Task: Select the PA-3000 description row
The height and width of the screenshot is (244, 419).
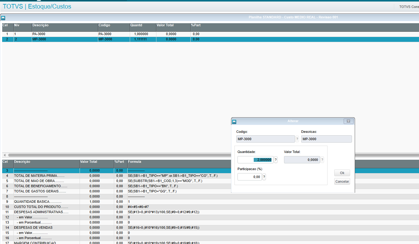Action: 65,34
